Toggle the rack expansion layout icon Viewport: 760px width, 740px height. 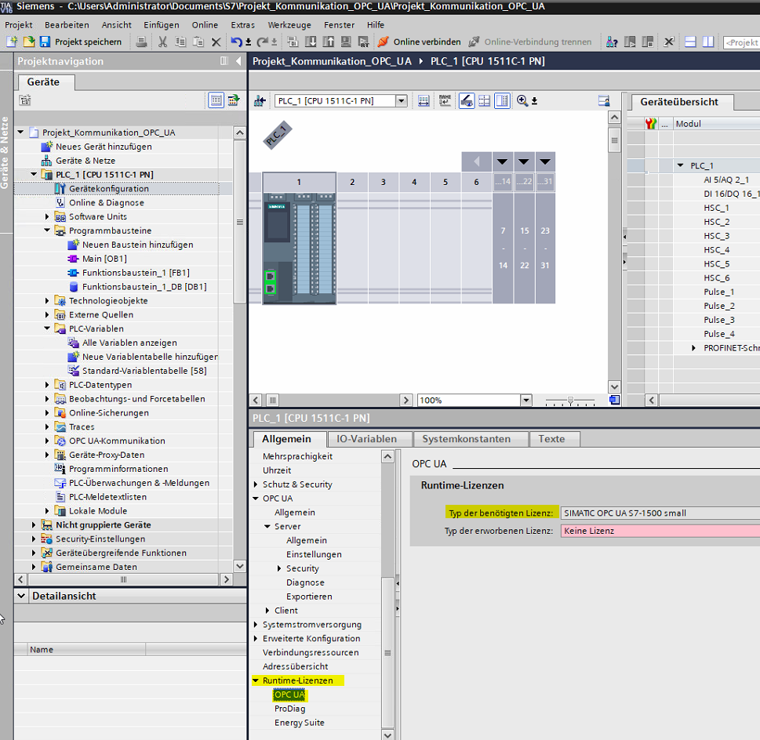pyautogui.click(x=502, y=101)
